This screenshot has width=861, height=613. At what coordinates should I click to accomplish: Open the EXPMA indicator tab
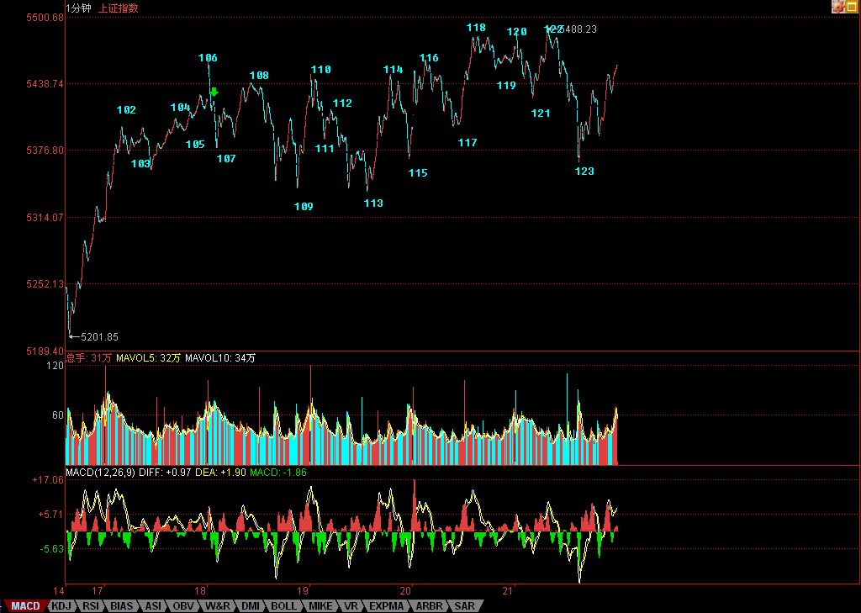(x=388, y=605)
